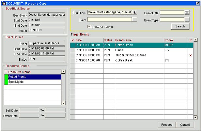The image size is (201, 131).
Task: Mark the X selection cell for the Dinner row
Action: point(72,51)
